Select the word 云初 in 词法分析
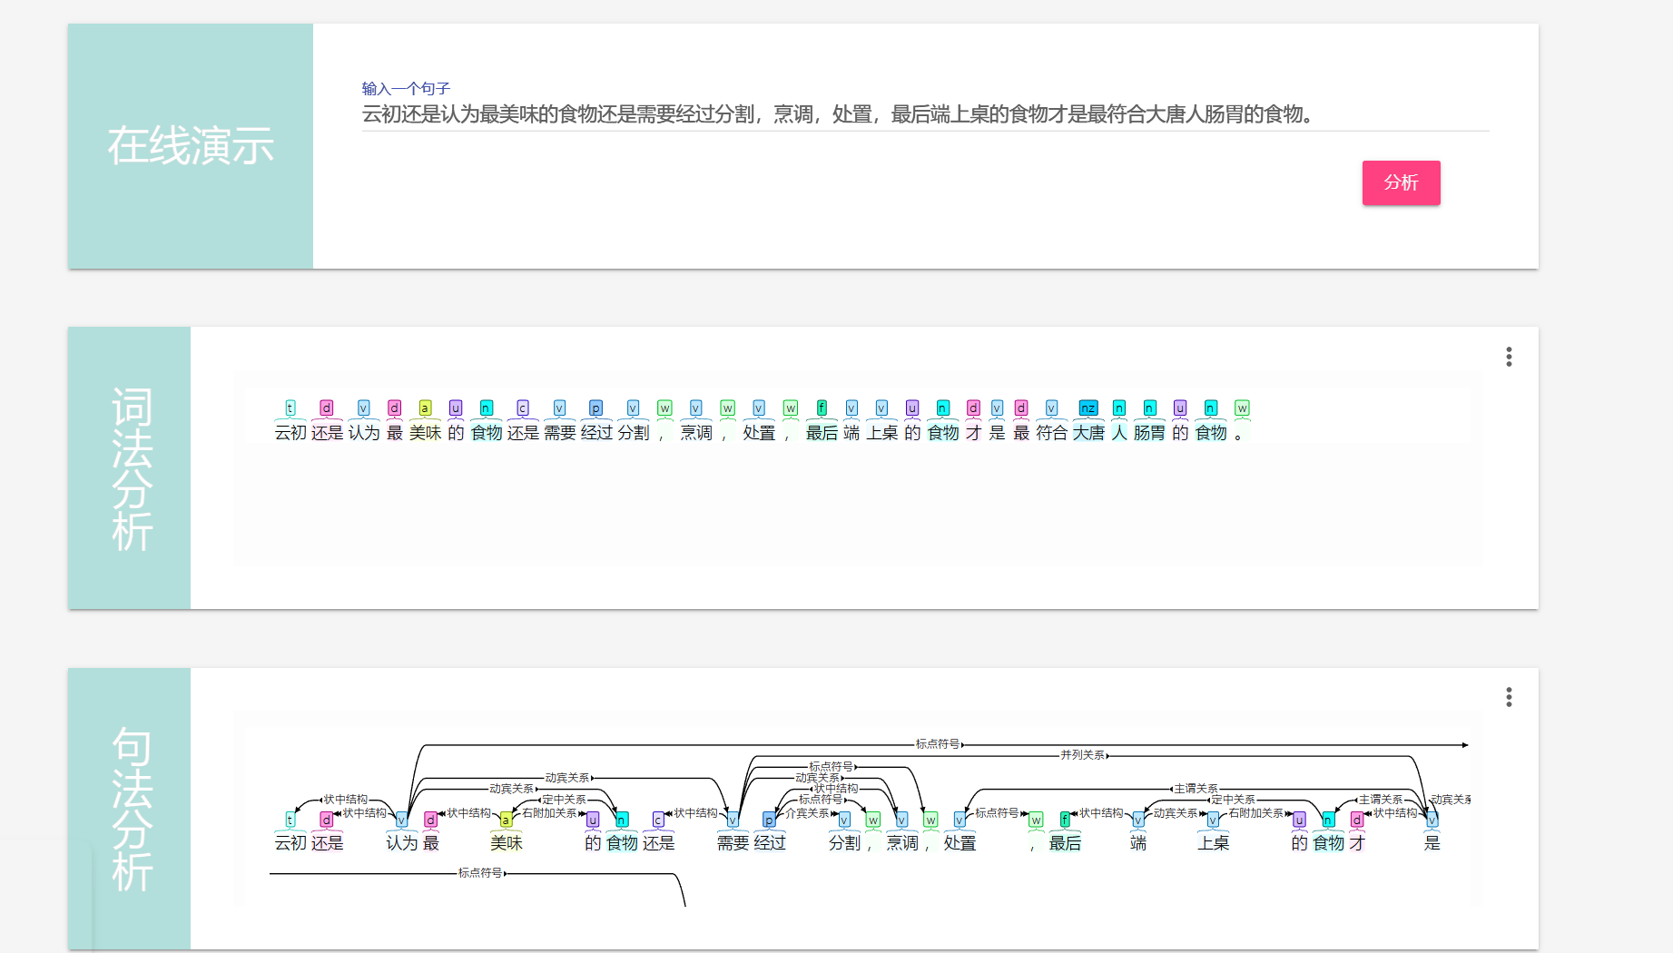This screenshot has height=953, width=1673. [290, 433]
